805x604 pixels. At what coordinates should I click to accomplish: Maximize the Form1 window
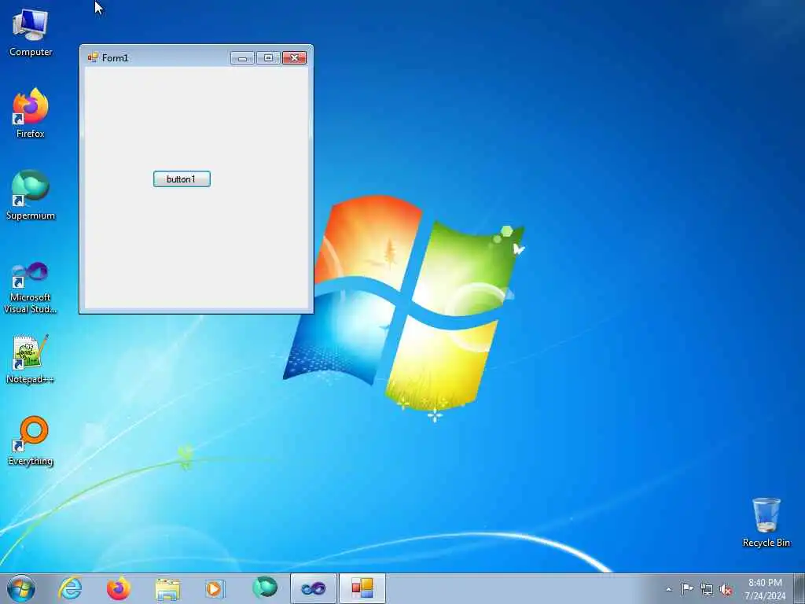268,58
